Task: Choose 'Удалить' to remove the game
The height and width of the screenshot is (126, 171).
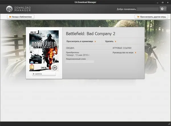Action: point(109,41)
